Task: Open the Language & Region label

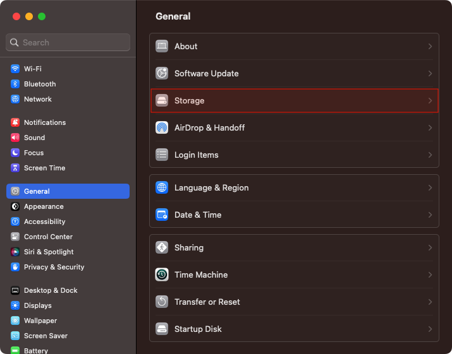Action: point(211,187)
